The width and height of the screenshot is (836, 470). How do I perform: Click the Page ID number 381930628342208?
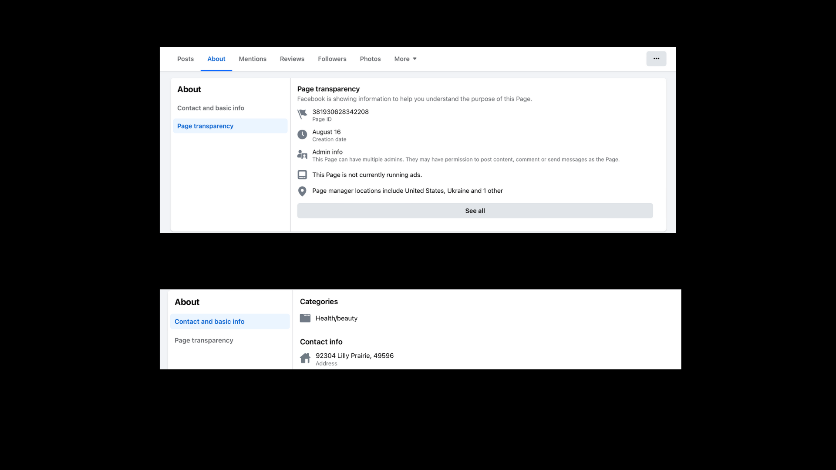coord(340,112)
